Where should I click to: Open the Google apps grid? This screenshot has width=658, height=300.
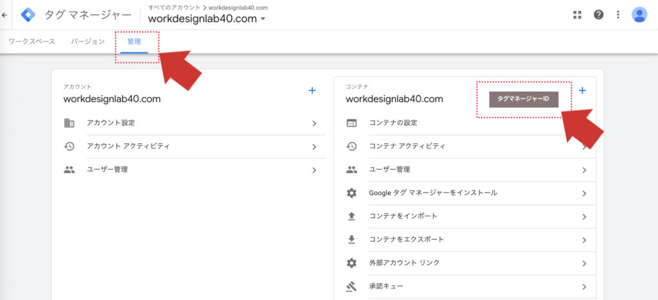tap(578, 15)
